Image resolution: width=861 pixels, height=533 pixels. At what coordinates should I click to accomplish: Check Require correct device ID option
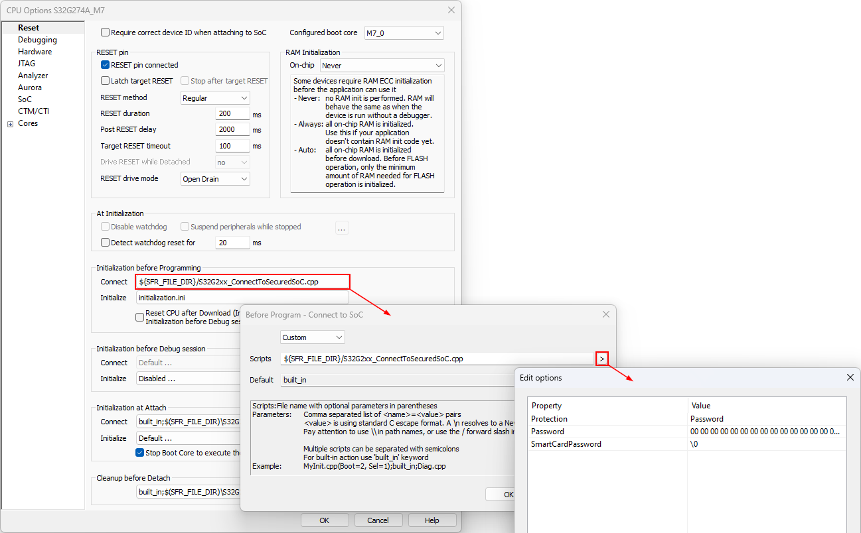(105, 32)
